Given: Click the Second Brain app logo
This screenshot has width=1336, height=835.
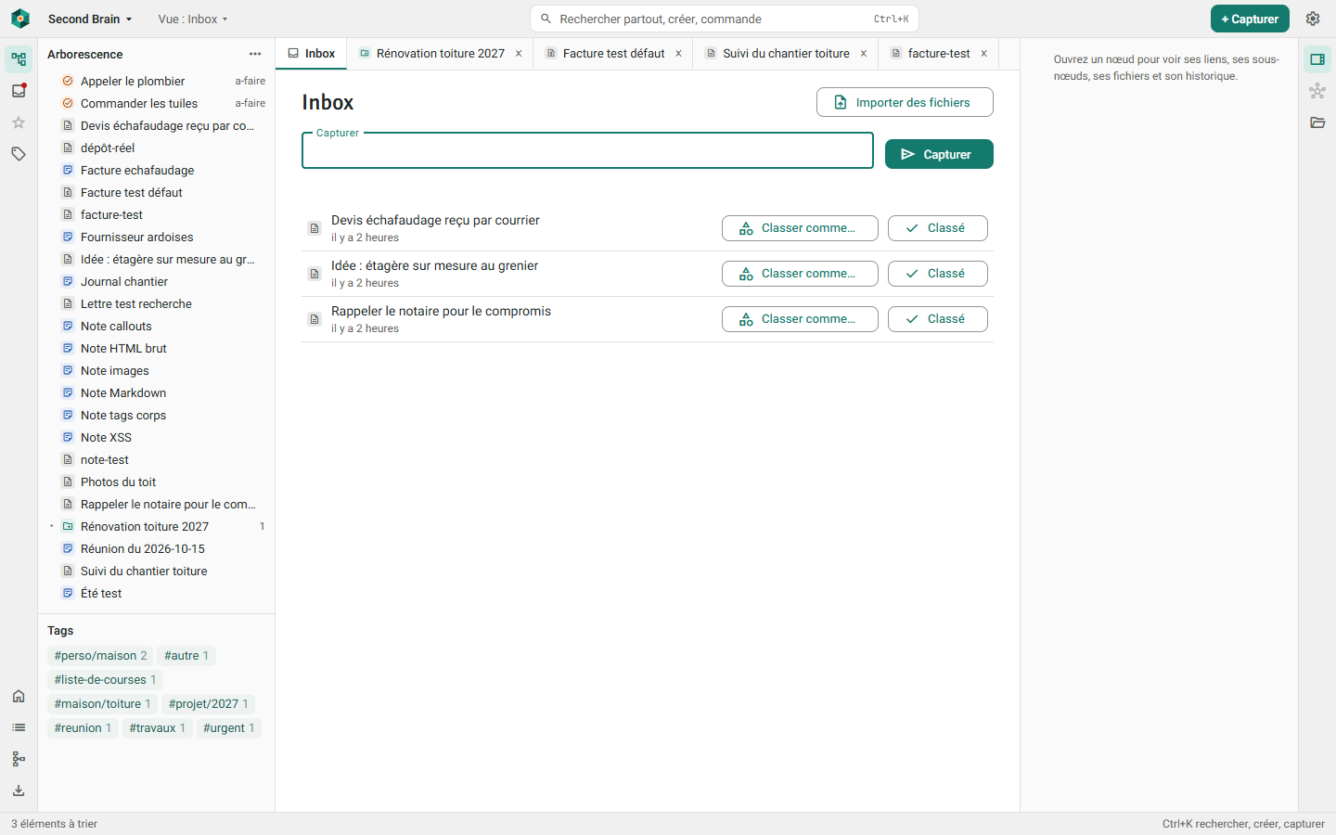Looking at the screenshot, I should pos(20,19).
